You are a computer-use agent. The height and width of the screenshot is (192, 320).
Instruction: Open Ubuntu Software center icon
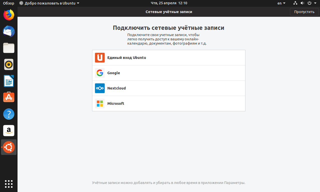9,97
